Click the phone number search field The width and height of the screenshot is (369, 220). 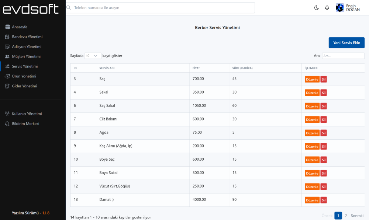[x=161, y=8]
